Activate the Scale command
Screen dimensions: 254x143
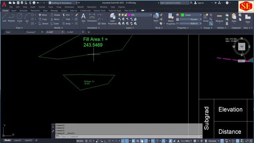(x=55, y=23)
